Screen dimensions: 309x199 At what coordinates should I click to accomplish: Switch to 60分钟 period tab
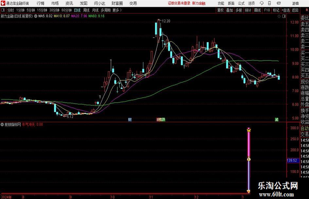click(67, 10)
